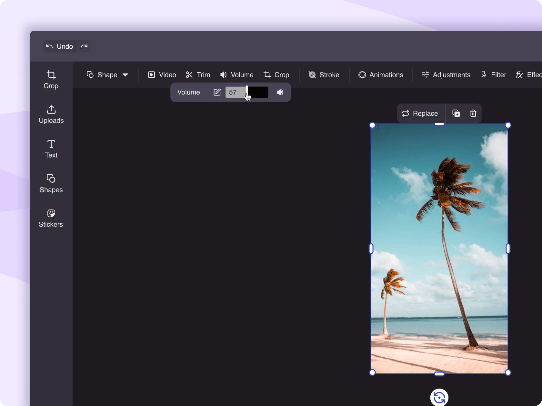Toggle Volume controls in the toolbar
Screen dimensions: 542x406
(x=236, y=74)
